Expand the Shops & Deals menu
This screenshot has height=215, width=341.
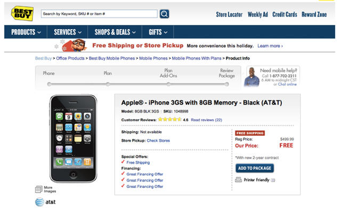[x=115, y=32]
